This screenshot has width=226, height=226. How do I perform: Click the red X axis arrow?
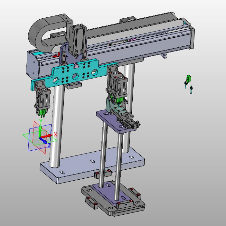point(46,136)
